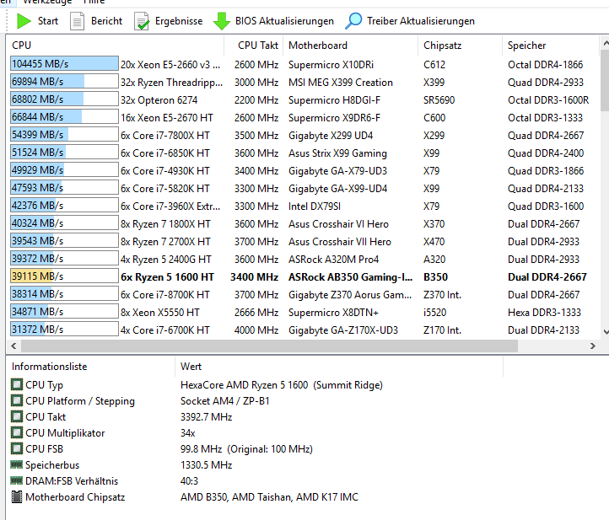Select the 4x Core i7-6700K HT row
The height and width of the screenshot is (520, 609).
tap(303, 330)
